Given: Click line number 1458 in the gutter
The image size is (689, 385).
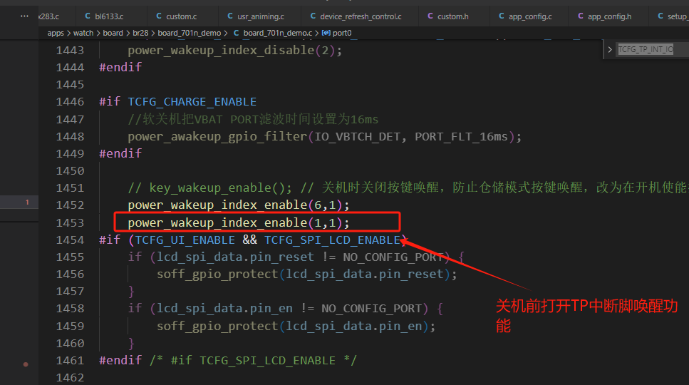Looking at the screenshot, I should click(x=70, y=309).
